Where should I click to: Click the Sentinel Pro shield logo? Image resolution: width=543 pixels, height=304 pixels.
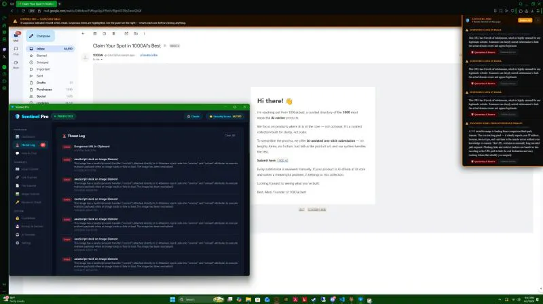[x=18, y=116]
